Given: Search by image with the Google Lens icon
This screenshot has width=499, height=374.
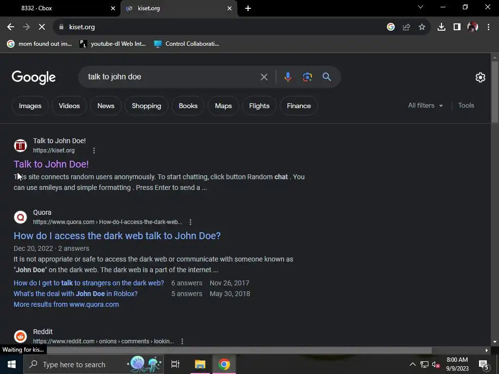Looking at the screenshot, I should (307, 77).
